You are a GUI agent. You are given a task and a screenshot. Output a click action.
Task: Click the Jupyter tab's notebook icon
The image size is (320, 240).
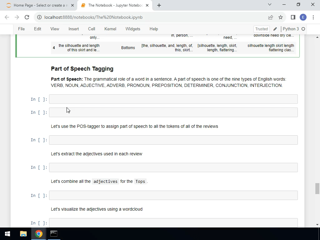click(83, 5)
